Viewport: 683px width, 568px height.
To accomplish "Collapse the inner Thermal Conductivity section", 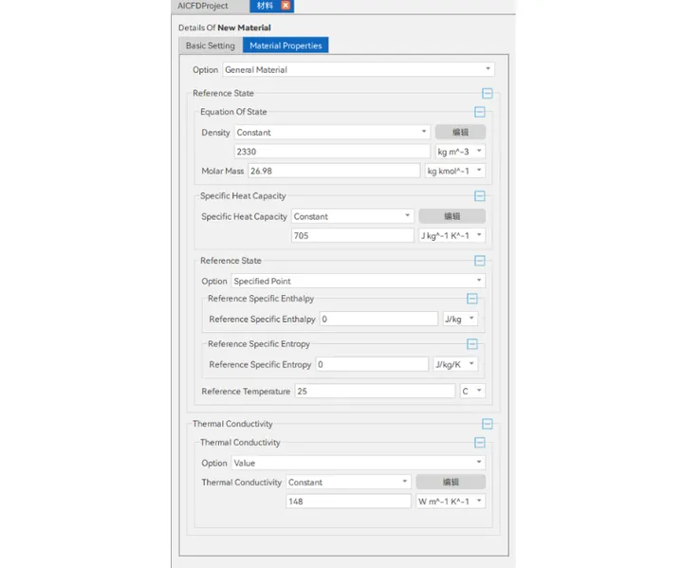I will click(x=480, y=443).
